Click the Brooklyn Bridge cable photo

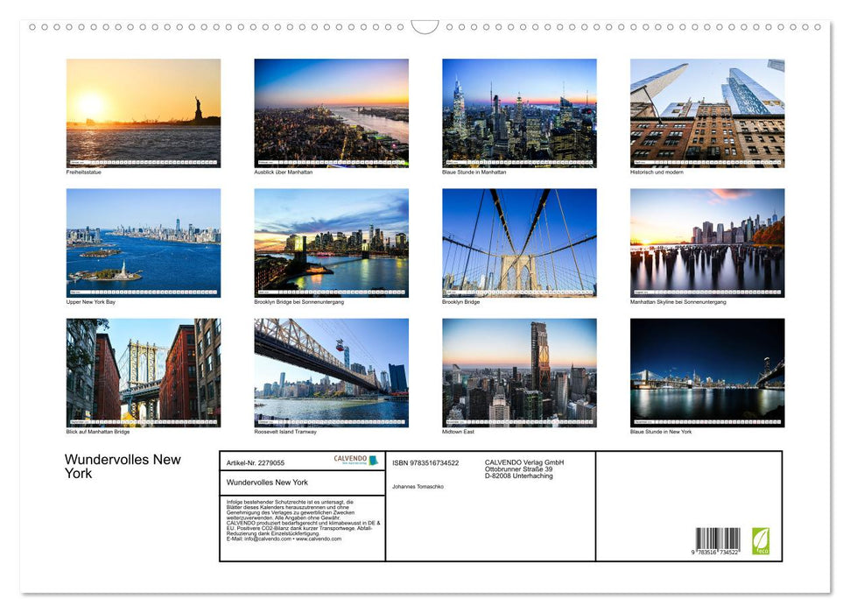[519, 243]
